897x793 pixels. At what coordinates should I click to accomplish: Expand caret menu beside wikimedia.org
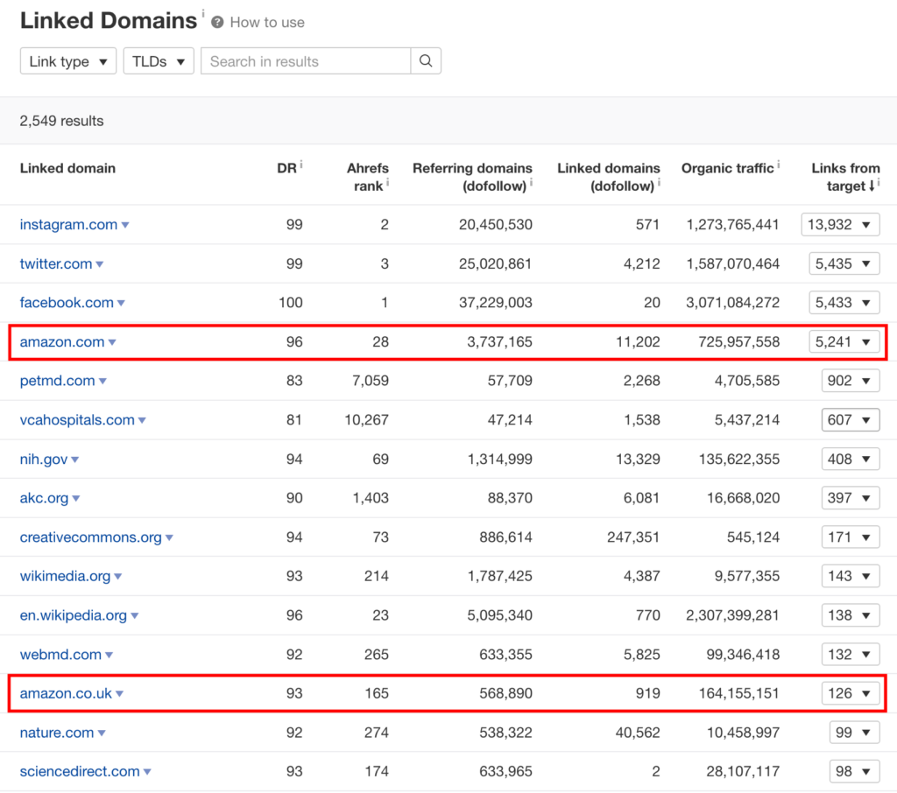[x=118, y=577]
